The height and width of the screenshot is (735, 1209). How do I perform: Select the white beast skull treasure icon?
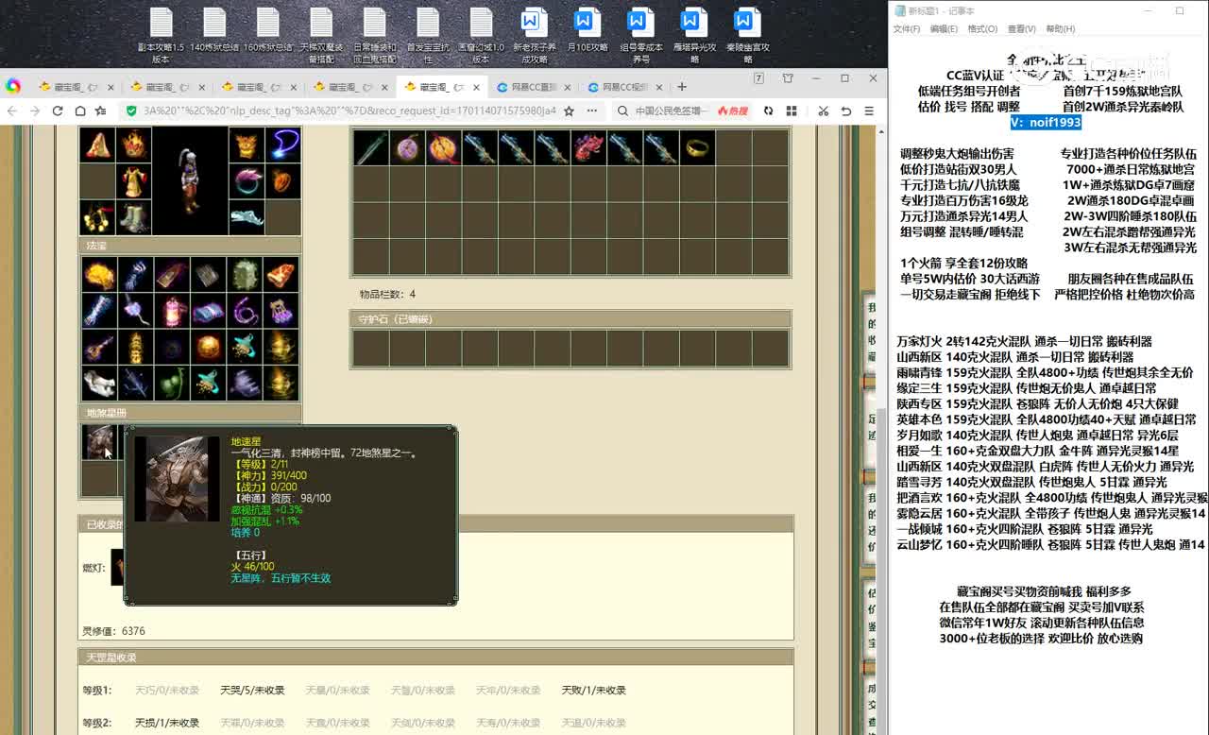click(x=98, y=383)
